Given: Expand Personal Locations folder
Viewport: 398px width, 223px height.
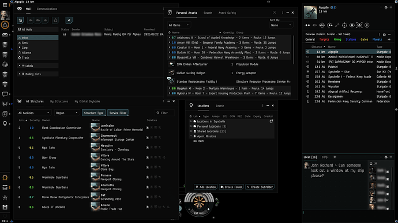Looking at the screenshot, I should (191, 126).
